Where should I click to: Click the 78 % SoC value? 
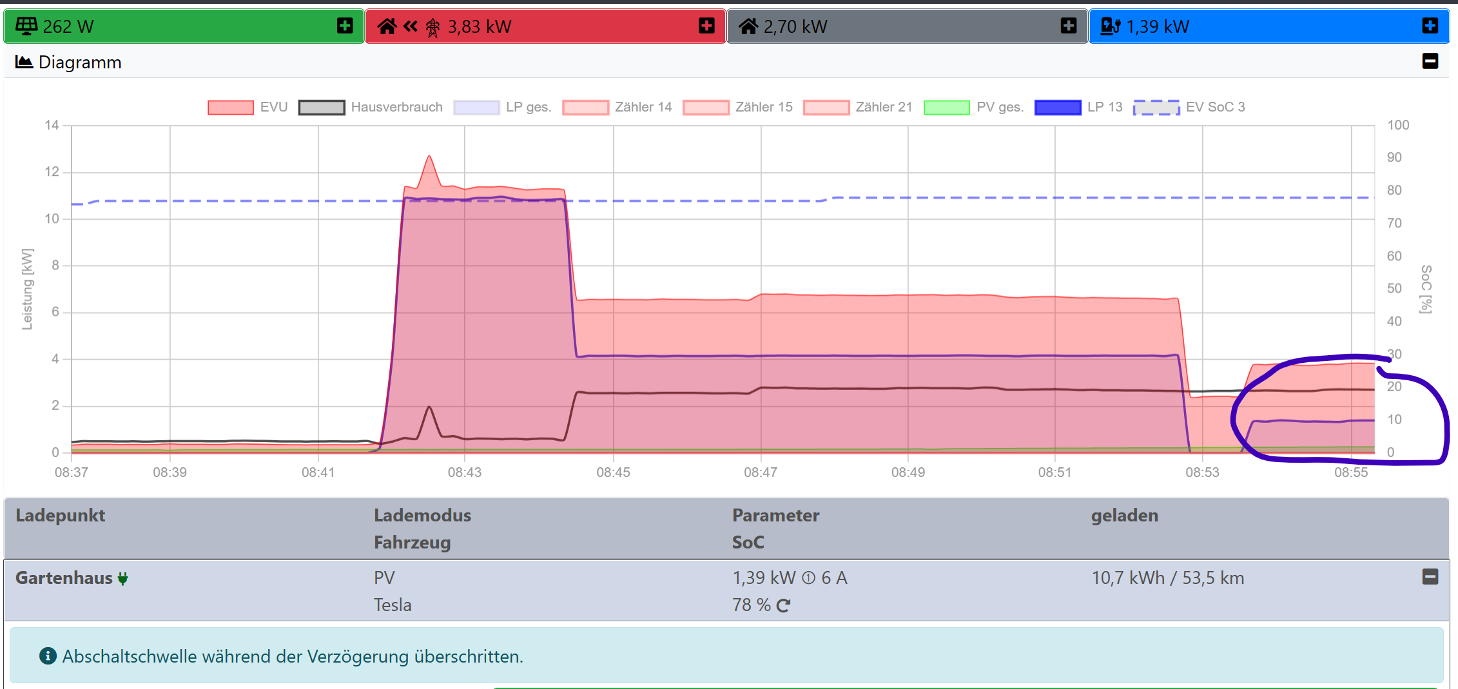(x=752, y=605)
